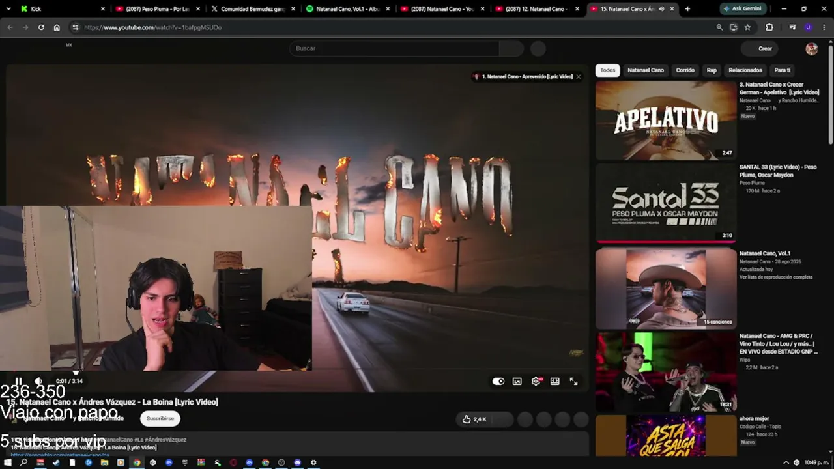
Task: Open the Apelativo [Lyric Video] title link
Action: 779,89
